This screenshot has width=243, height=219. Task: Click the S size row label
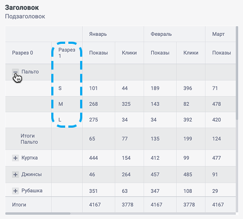(60, 88)
